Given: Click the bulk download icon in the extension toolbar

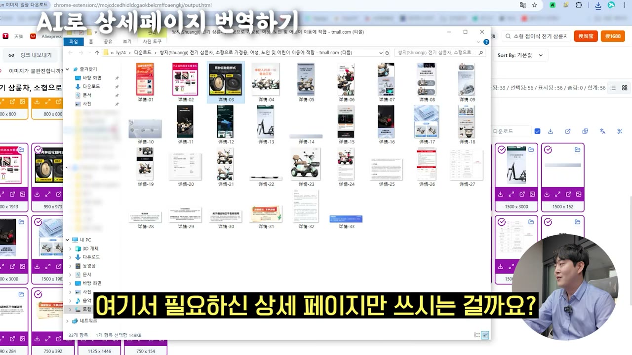Looking at the screenshot, I should point(551,131).
